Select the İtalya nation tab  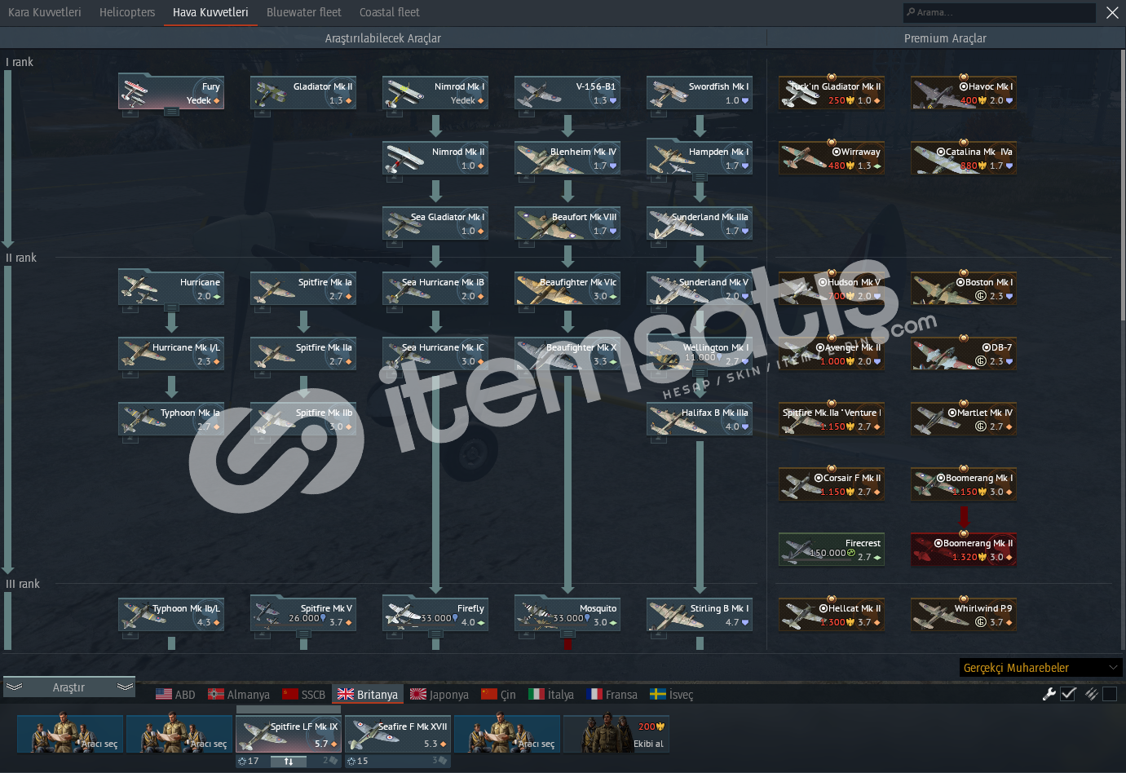(551, 695)
